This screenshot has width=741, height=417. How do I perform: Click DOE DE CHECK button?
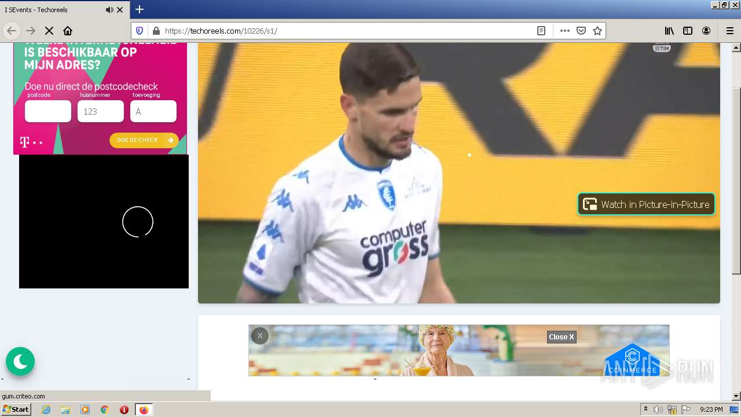144,140
